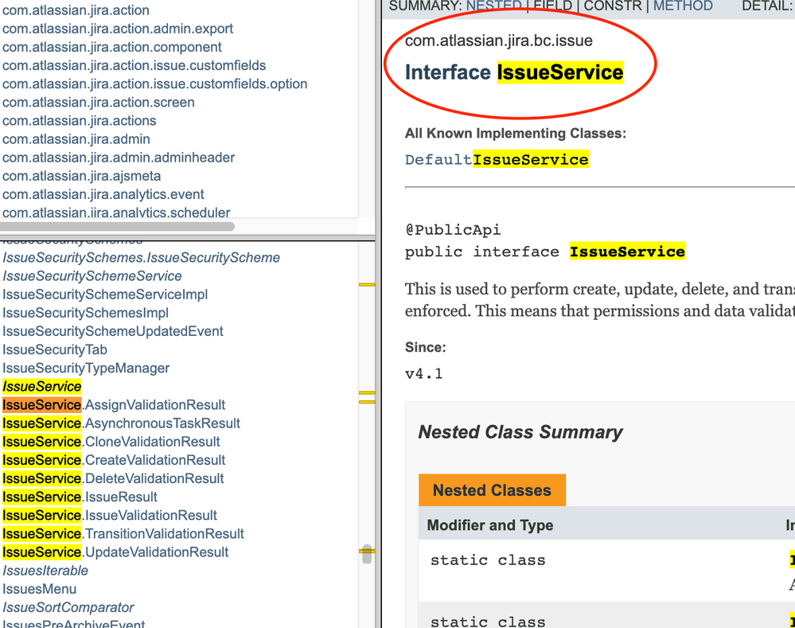Open com.atlassian.jira.action.screen package

click(x=99, y=102)
